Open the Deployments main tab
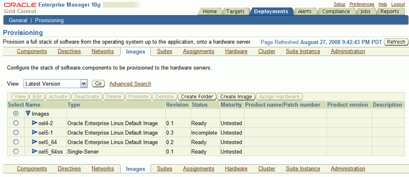 point(271,12)
